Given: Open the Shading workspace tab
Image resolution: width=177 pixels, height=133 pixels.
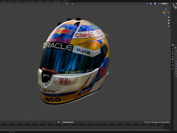Looking at the screenshot, I should pyautogui.click(x=26, y=1).
